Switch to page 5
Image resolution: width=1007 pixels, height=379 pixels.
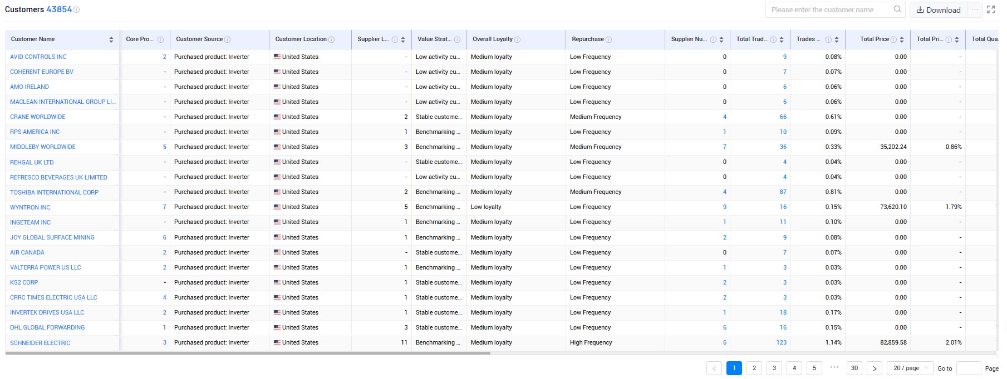pyautogui.click(x=814, y=368)
